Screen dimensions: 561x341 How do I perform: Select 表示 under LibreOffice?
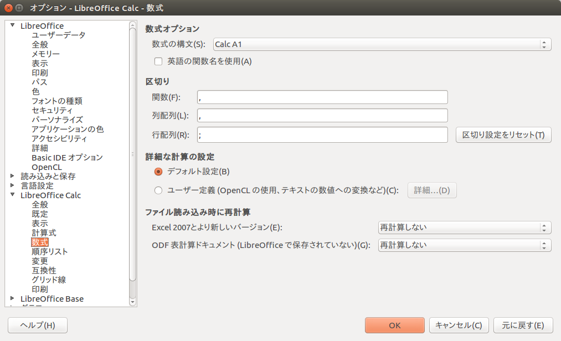coord(40,63)
